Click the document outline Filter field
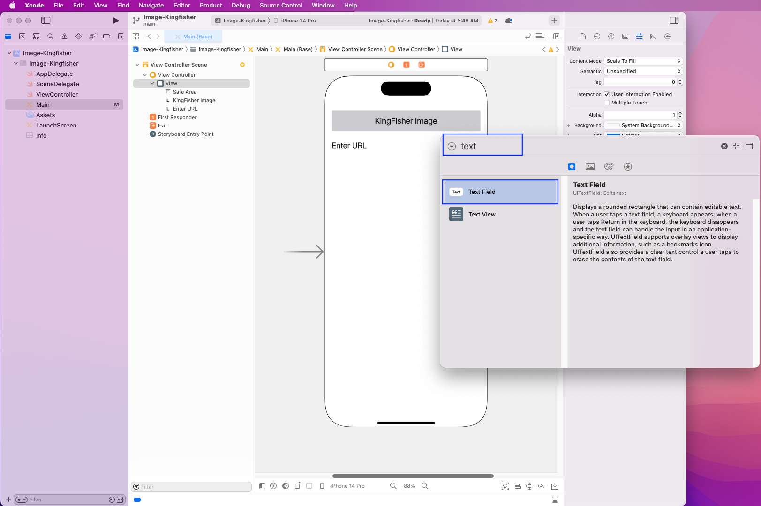761x506 pixels. (191, 487)
